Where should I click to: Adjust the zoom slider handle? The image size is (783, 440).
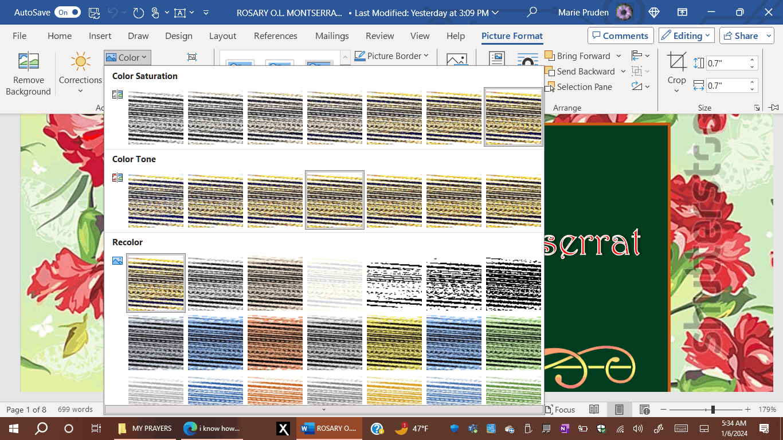[x=712, y=410]
